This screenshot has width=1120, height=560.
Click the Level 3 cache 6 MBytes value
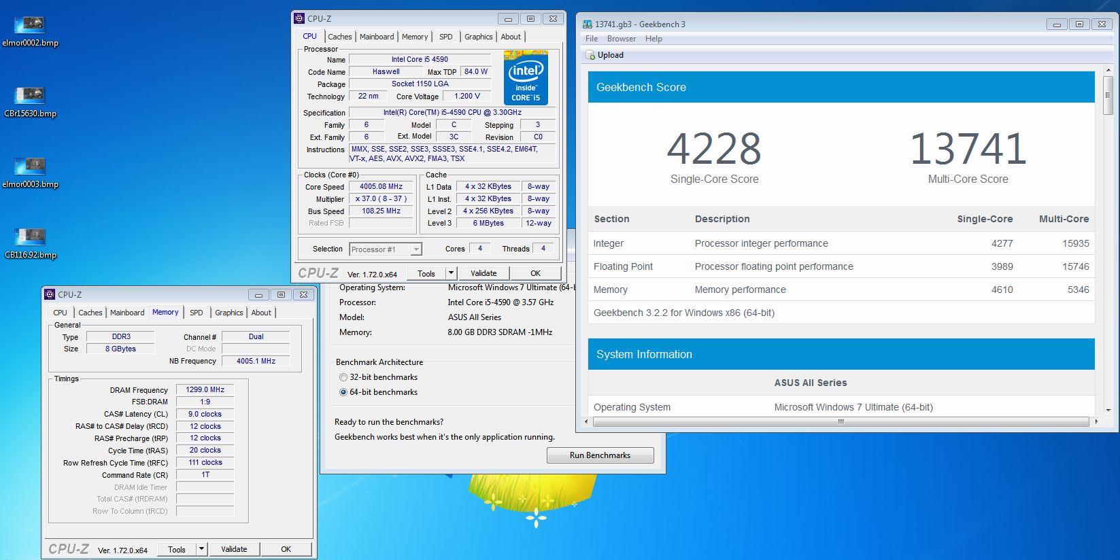tap(488, 223)
